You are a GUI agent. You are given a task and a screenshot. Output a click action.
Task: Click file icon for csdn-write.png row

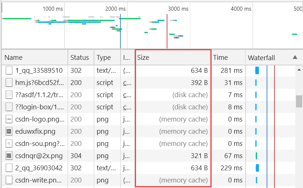pyautogui.click(x=9, y=180)
